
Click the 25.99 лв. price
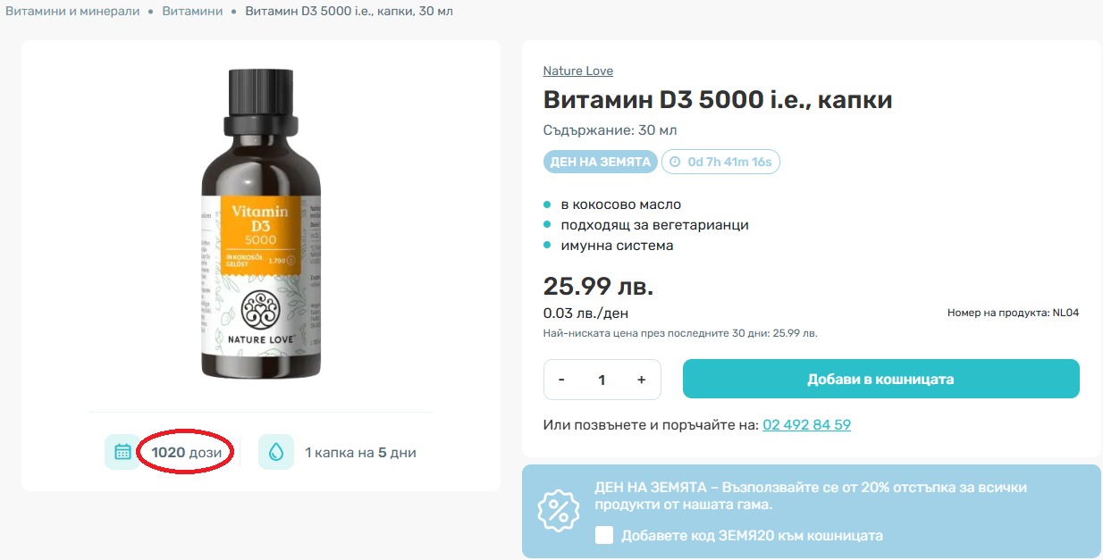tap(598, 287)
